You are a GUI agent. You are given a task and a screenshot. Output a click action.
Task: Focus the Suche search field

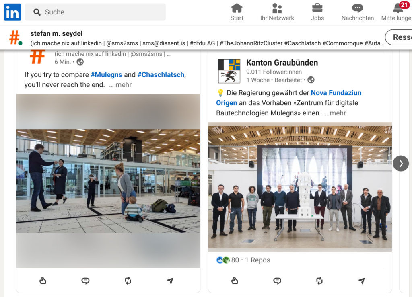(95, 12)
